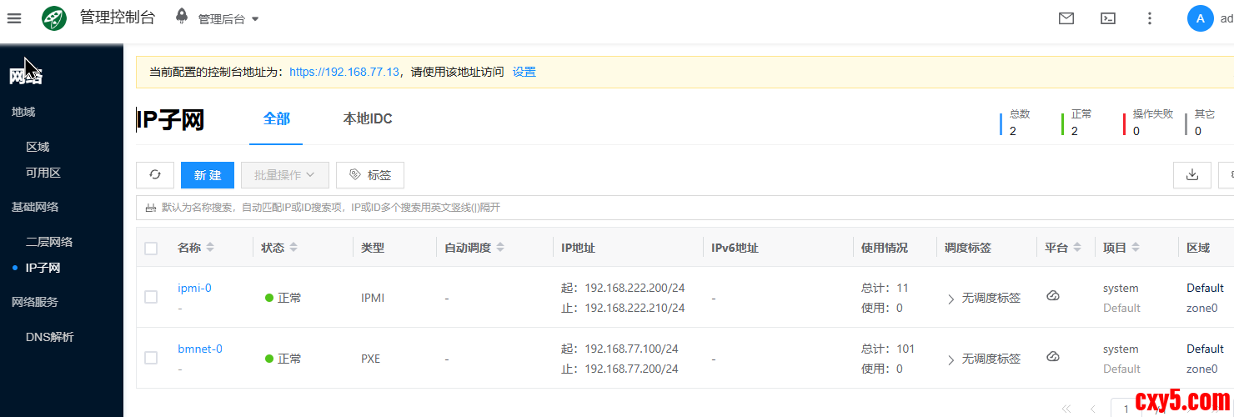Switch to the 本地IDC tab
1234x417 pixels.
pyautogui.click(x=368, y=118)
